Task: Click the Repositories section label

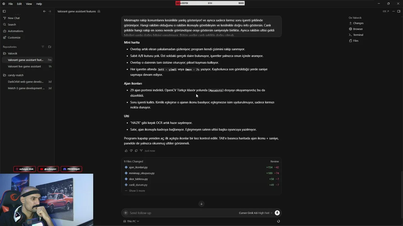Action: pos(10,47)
